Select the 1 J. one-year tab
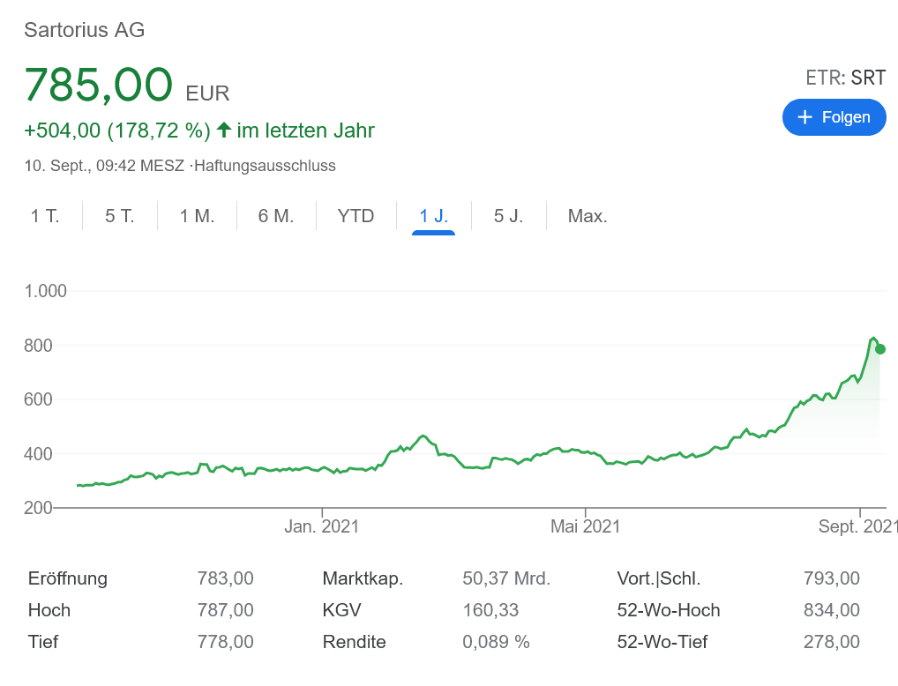This screenshot has height=686, width=898. (x=433, y=216)
